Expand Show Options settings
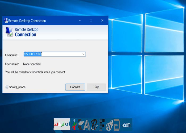The width and height of the screenshot is (186, 133). (x=17, y=87)
